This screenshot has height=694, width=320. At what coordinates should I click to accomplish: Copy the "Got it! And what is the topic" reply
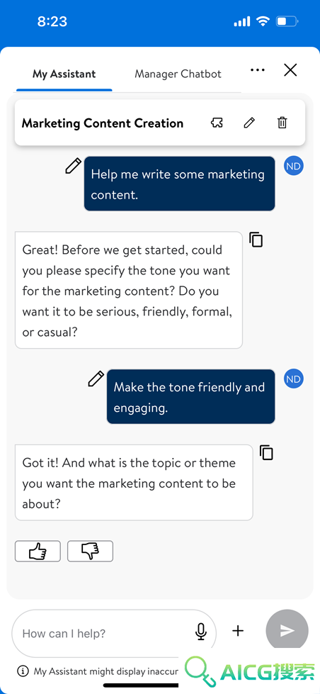tap(266, 452)
